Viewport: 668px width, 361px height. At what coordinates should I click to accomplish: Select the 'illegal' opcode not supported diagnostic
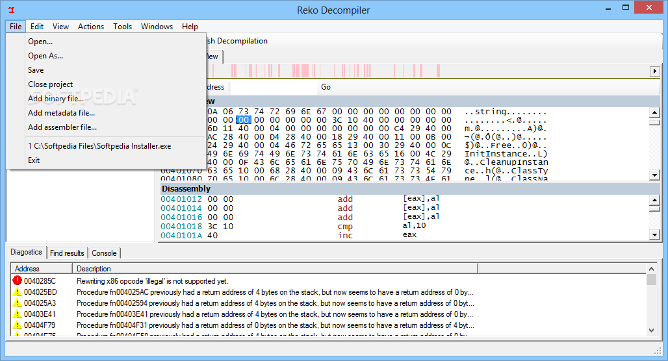pyautogui.click(x=328, y=281)
